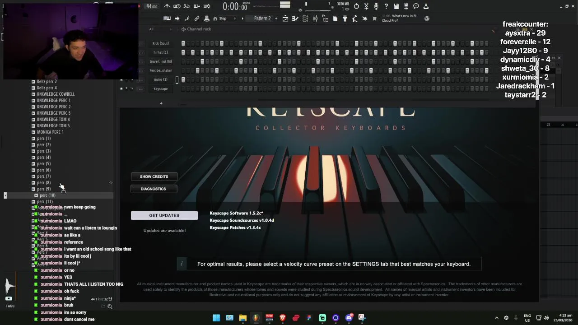Open the playlist view icon in the toolbar
Screen dimensions: 578x325
click(285, 19)
